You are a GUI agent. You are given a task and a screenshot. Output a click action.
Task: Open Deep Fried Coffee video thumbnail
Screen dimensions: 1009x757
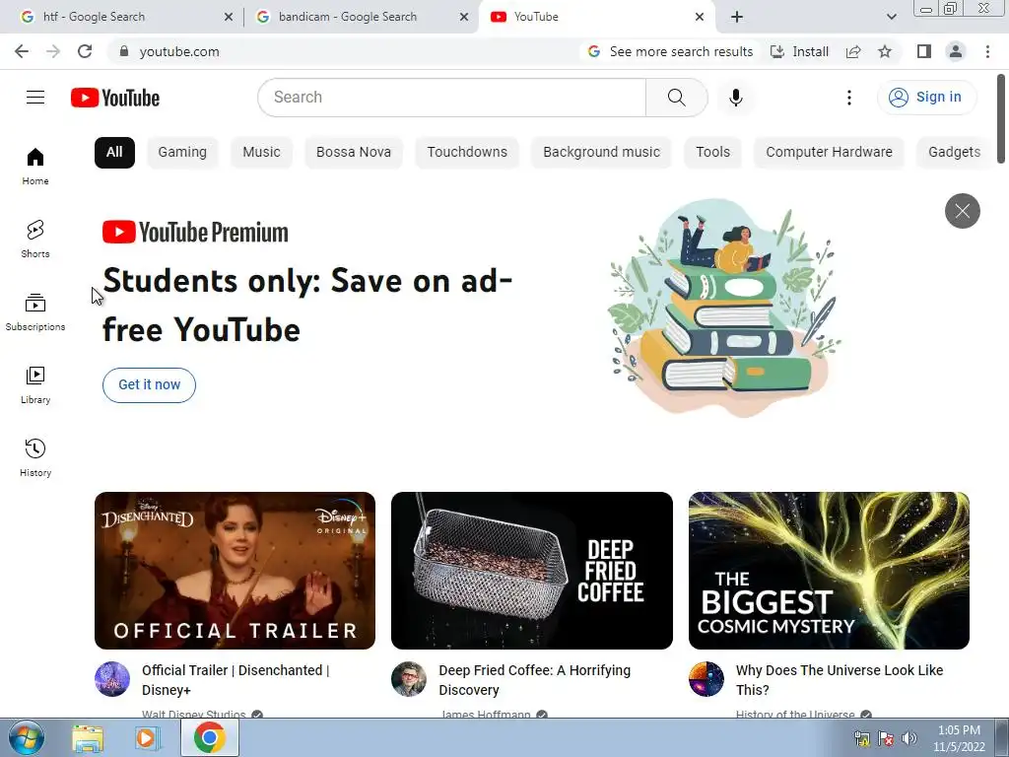tap(531, 571)
